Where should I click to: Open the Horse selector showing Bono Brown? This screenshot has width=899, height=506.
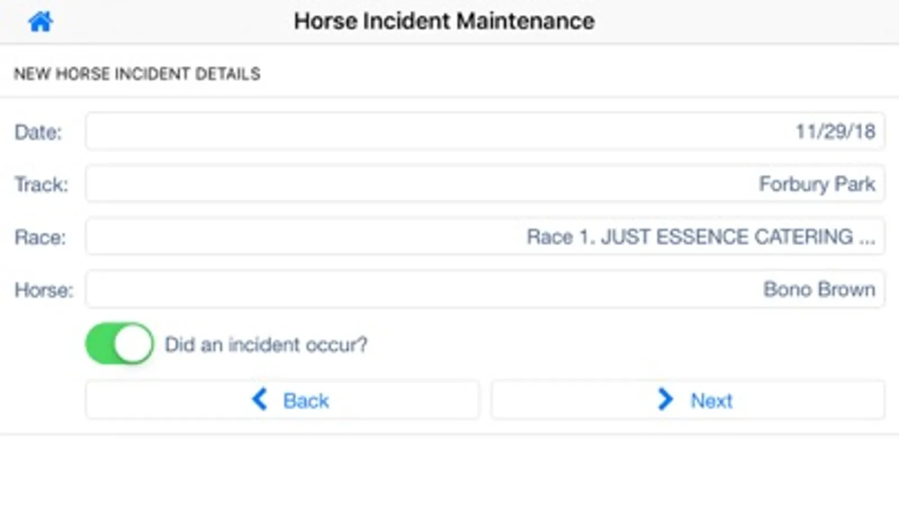[x=485, y=290]
